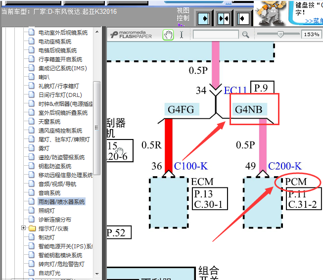Click the search text field in FlashPaper toolbar

216,35
